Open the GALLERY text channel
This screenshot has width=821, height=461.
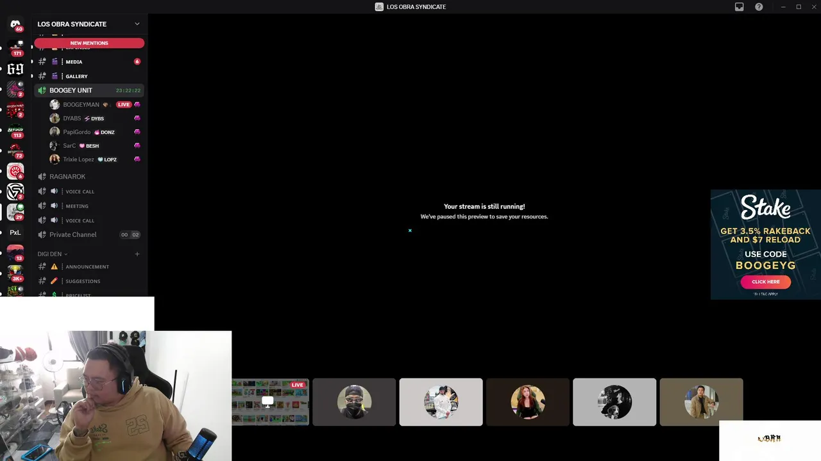tap(89, 76)
